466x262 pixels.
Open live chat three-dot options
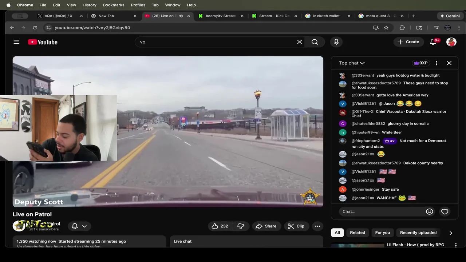(x=437, y=63)
